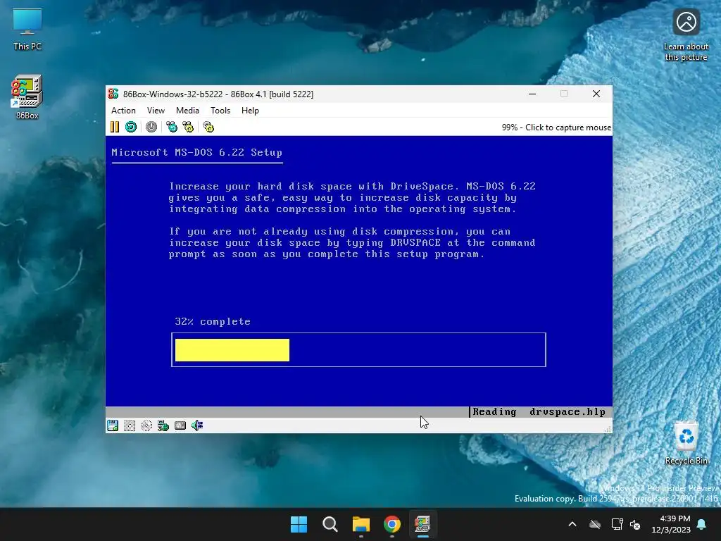Click 'Microsoft MS-DOS 6.22 Setup' heading
This screenshot has width=721, height=541.
pos(197,152)
